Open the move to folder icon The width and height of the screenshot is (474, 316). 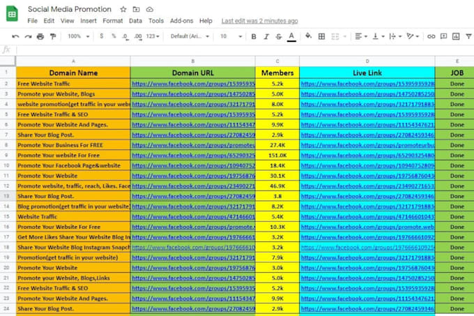click(137, 9)
